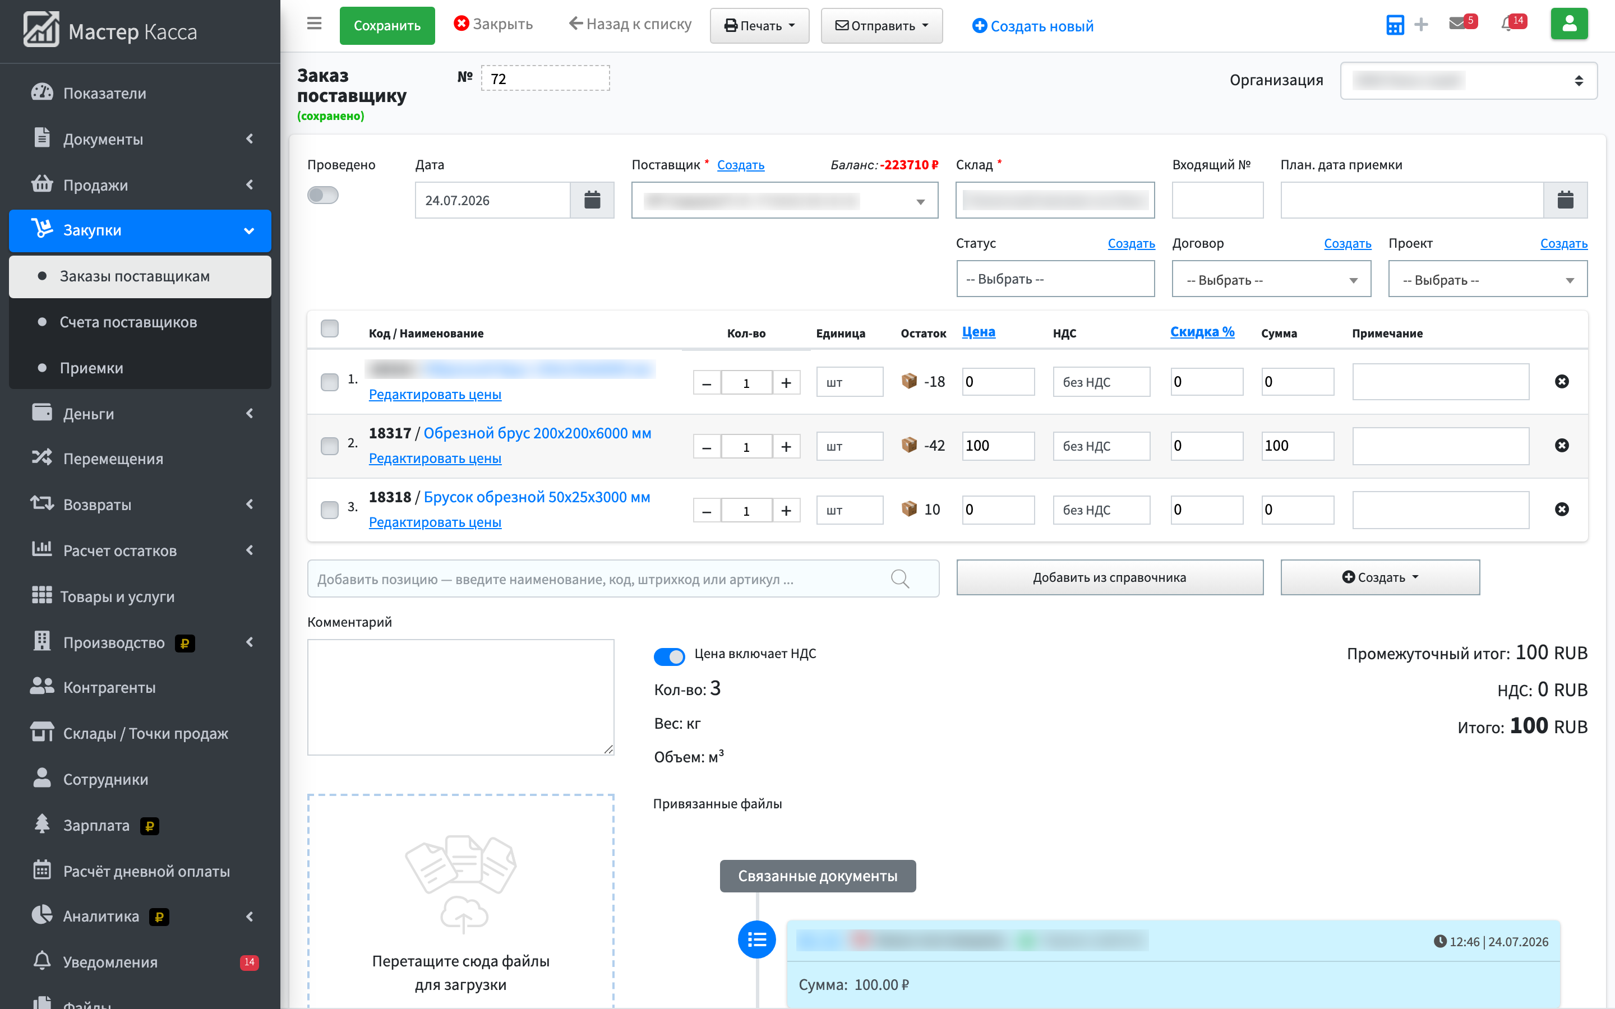The height and width of the screenshot is (1009, 1615).
Task: Expand the Договор select dropdown
Action: click(x=1271, y=280)
